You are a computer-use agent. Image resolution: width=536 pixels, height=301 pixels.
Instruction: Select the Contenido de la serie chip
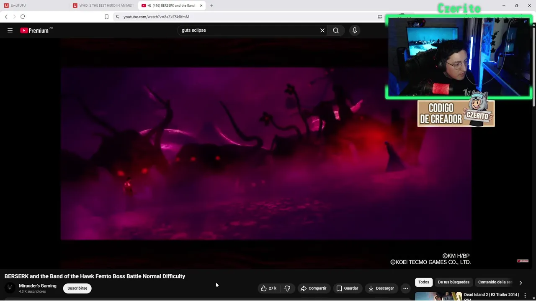tap(495, 282)
